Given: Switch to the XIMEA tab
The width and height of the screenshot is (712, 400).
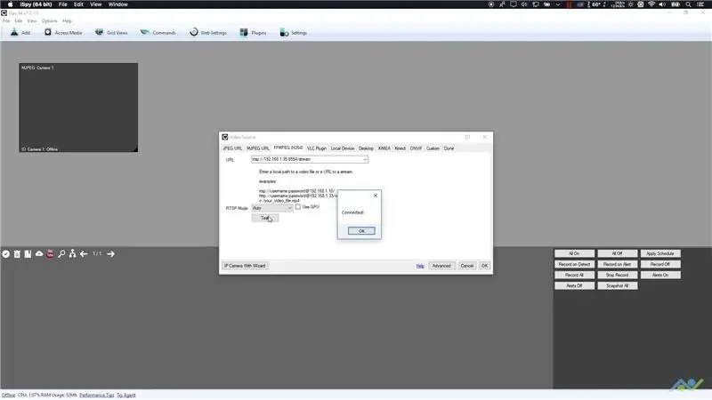Looking at the screenshot, I should tap(384, 148).
